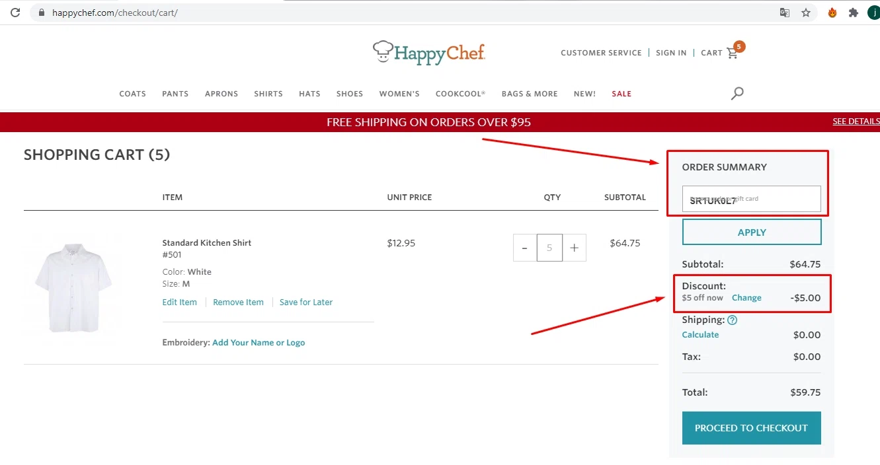Click the ORDER SUMMARY heading
The image size is (880, 465).
point(725,167)
